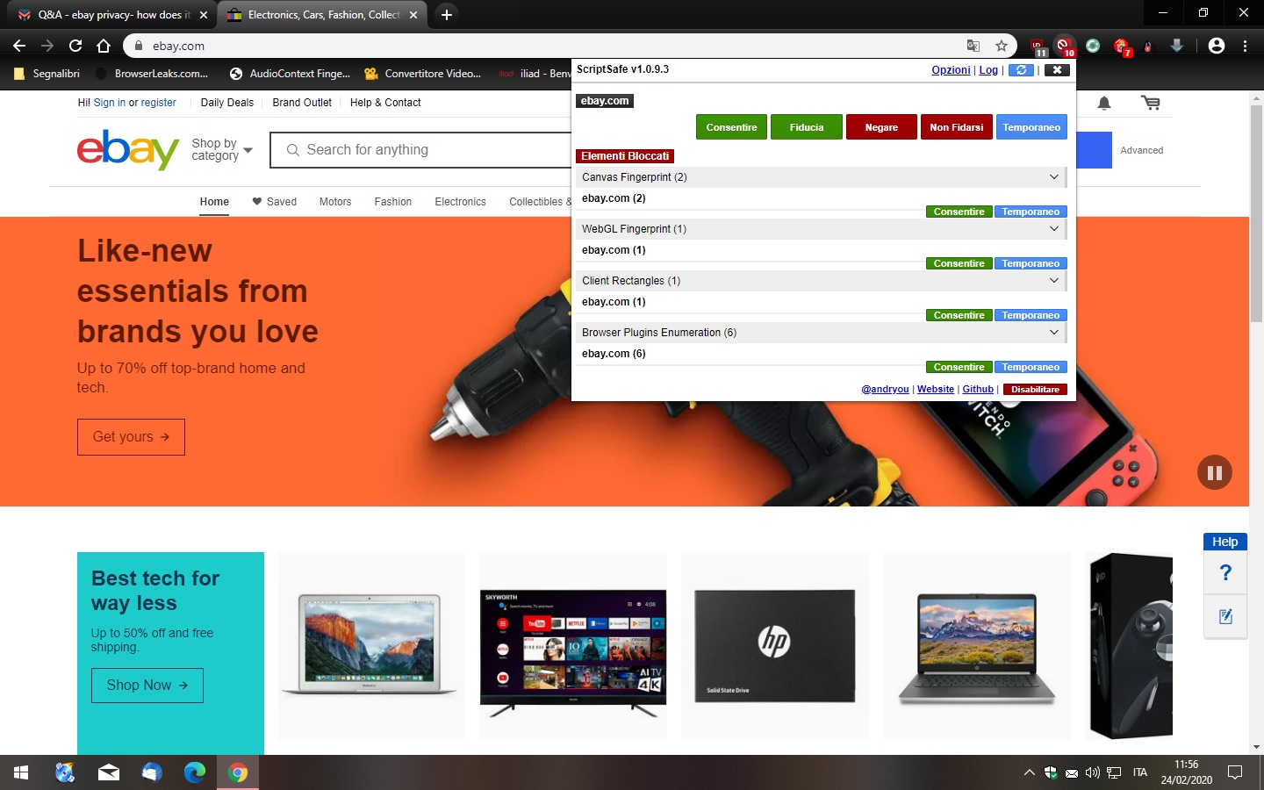Image resolution: width=1264 pixels, height=790 pixels.
Task: Open the Daily Deals link
Action: coord(227,103)
